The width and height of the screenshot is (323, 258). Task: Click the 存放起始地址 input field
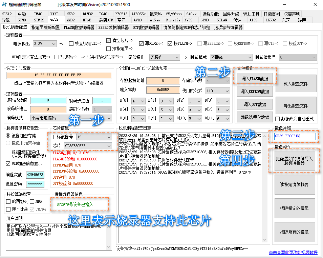(163, 81)
